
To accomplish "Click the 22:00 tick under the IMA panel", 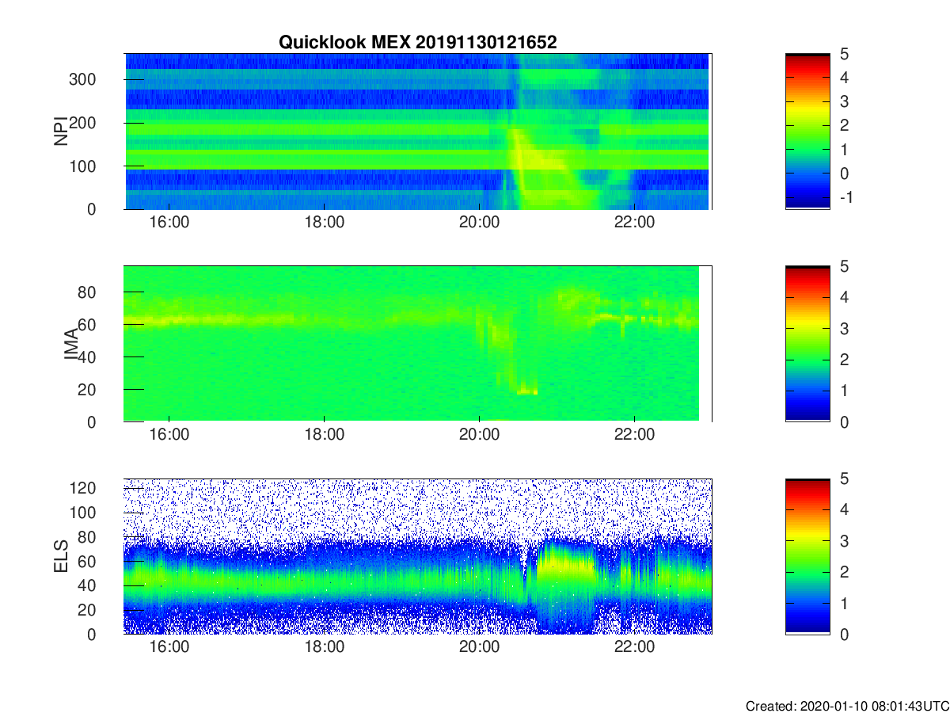I will click(x=634, y=435).
